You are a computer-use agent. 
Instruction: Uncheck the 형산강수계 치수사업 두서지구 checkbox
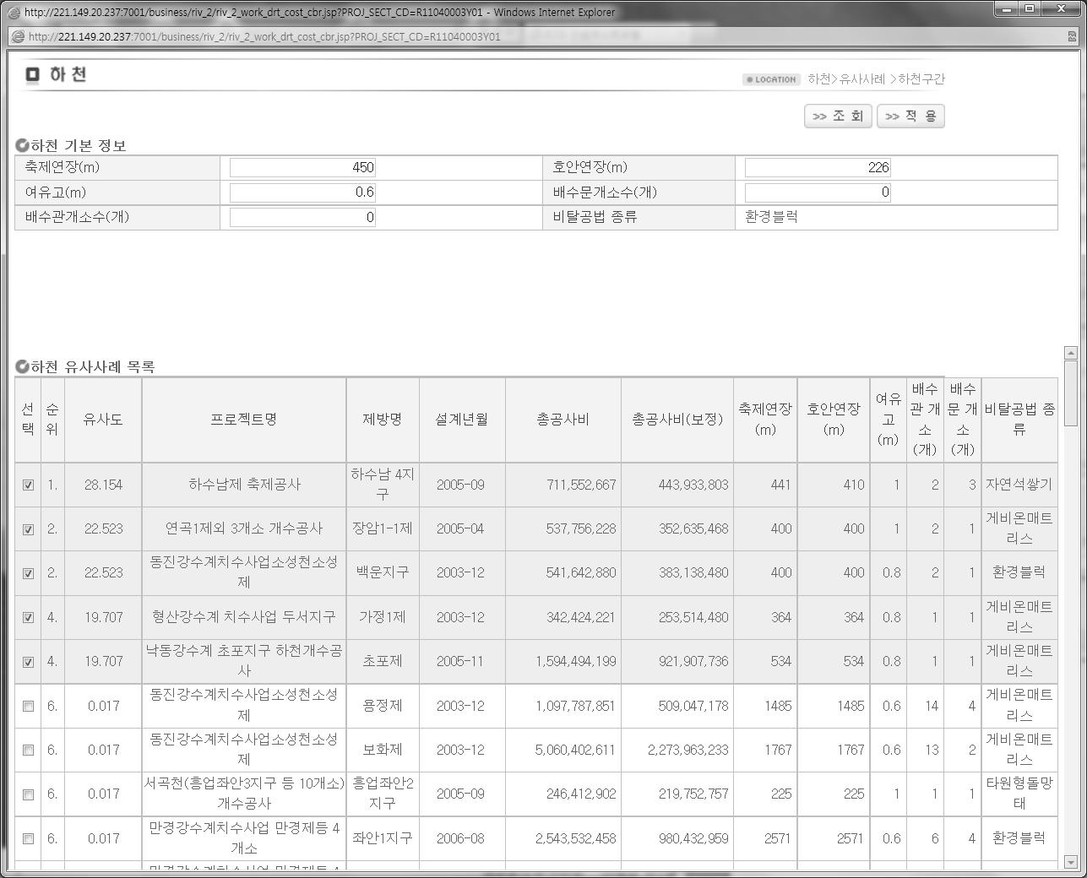coord(28,617)
